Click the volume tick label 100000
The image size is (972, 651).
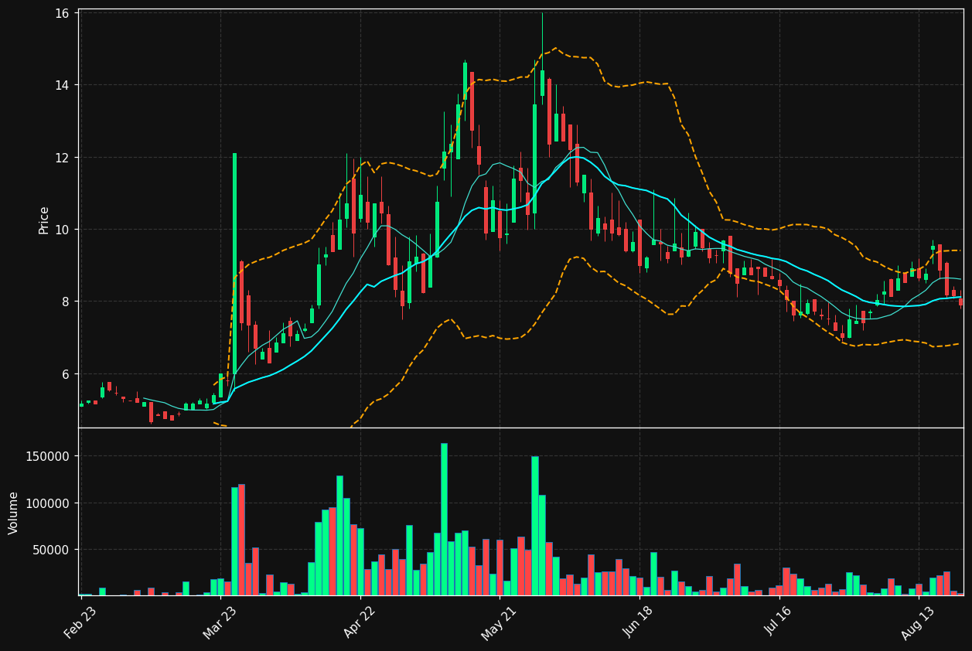click(x=49, y=503)
